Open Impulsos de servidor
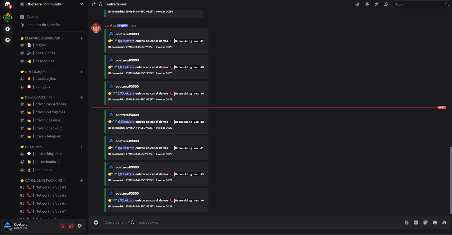This screenshot has height=235, width=452. tap(43, 25)
